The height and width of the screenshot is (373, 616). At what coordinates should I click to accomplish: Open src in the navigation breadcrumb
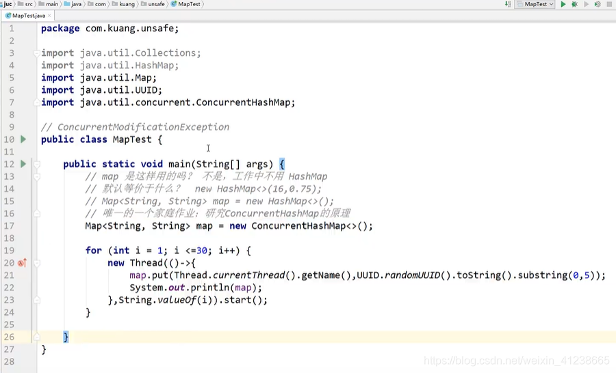pos(29,4)
